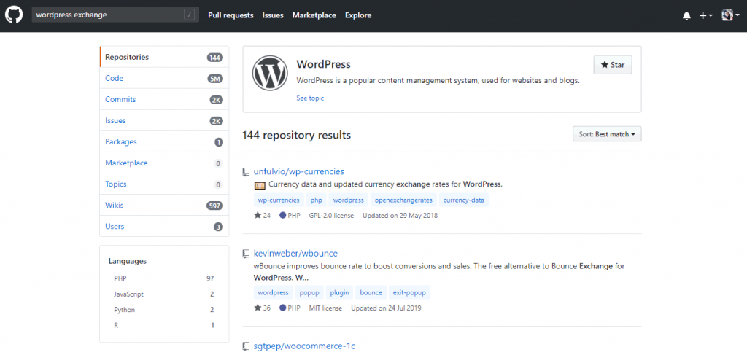Click Updated on 29 May 2018

click(x=400, y=216)
